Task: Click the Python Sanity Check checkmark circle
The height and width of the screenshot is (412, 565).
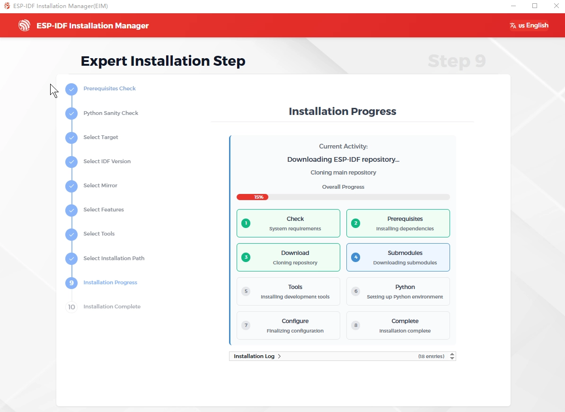Action: coord(71,114)
